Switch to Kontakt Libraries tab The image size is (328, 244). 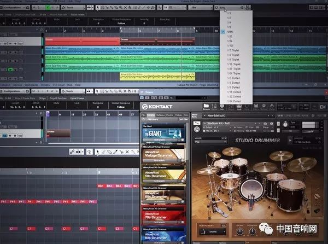point(151,115)
